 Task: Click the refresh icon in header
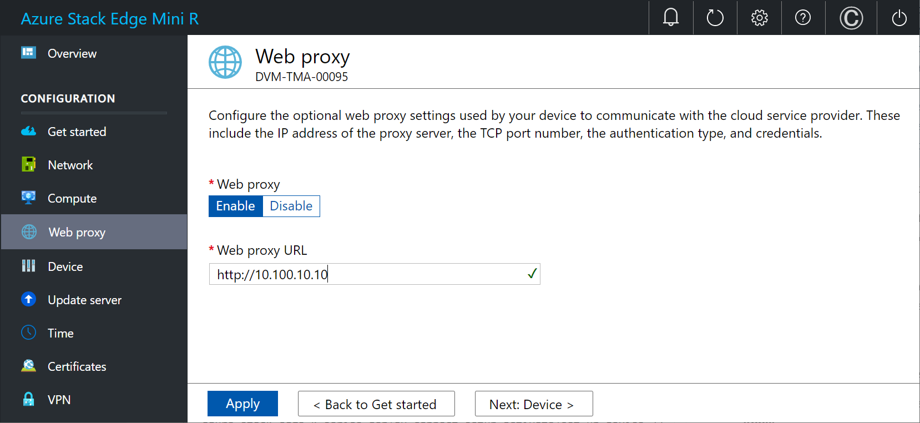point(715,18)
